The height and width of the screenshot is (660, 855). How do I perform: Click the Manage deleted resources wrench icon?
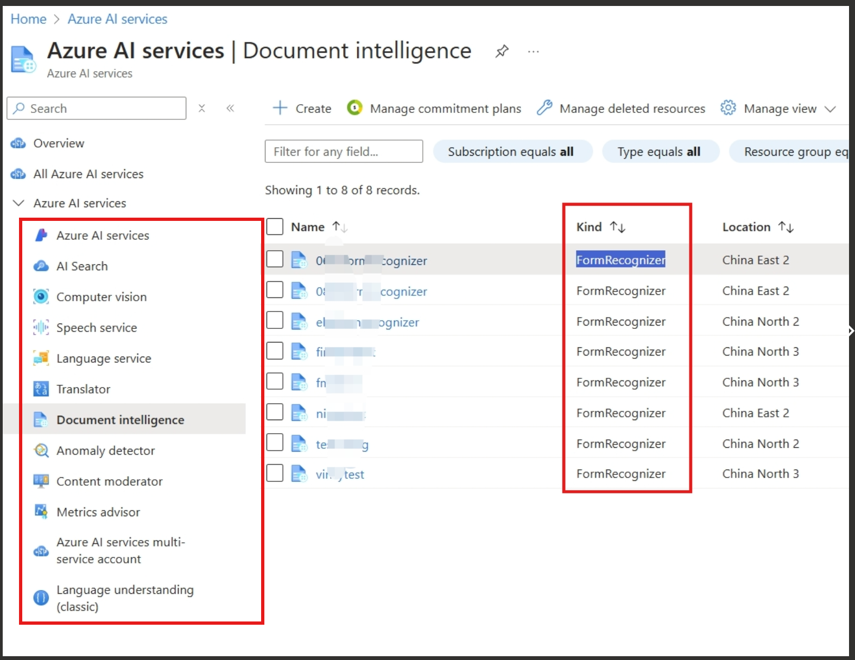pos(544,108)
